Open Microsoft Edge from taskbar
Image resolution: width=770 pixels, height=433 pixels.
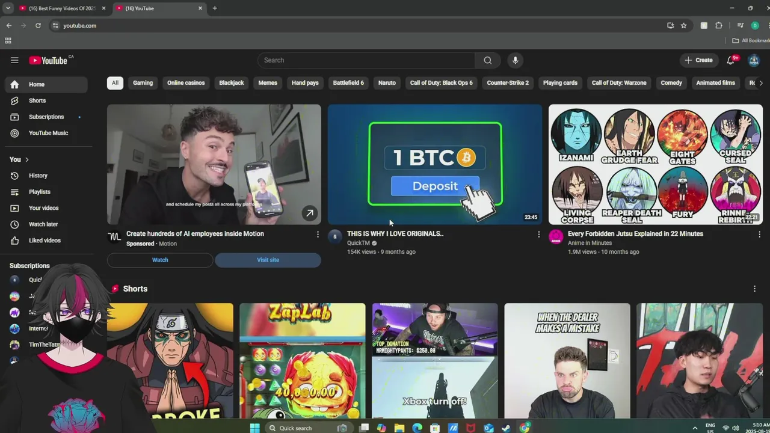click(417, 428)
